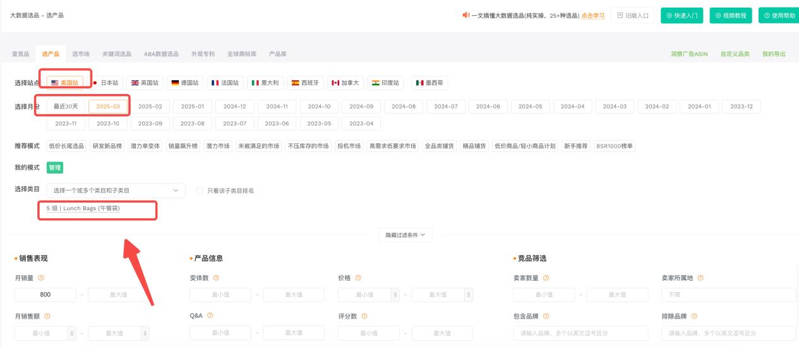Image resolution: width=799 pixels, height=347 pixels.
Task: Select the 印度站 marketplace
Action: click(387, 83)
